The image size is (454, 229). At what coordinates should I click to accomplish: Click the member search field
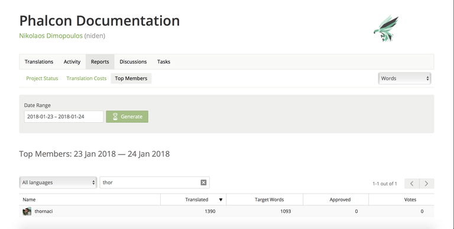tap(155, 182)
